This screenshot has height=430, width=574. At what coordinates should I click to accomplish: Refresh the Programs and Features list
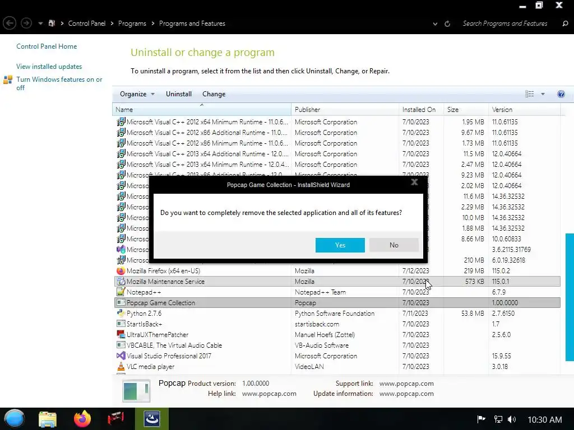[x=447, y=24]
